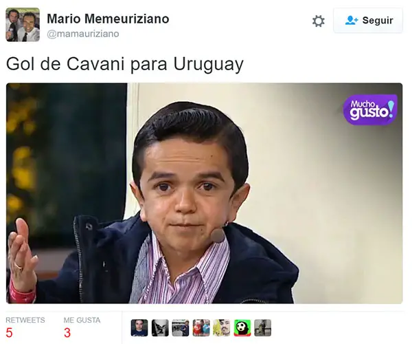Image resolution: width=412 pixels, height=344 pixels.
Task: Open first liker avatar with man's face
Action: 139,327
